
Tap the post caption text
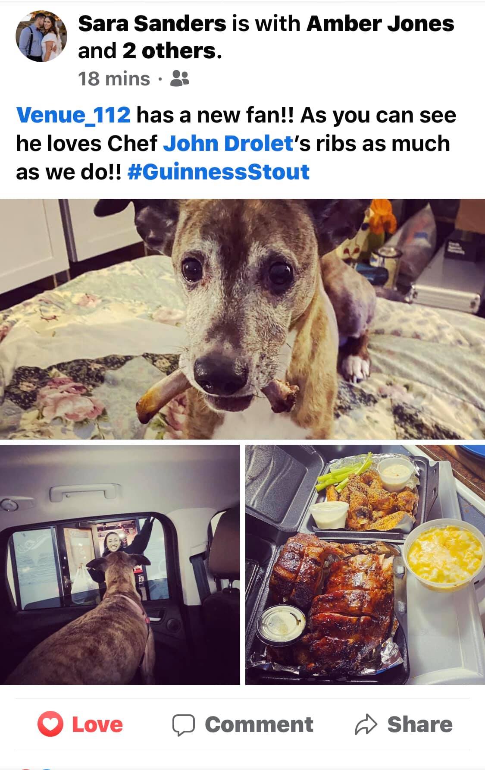click(236, 144)
